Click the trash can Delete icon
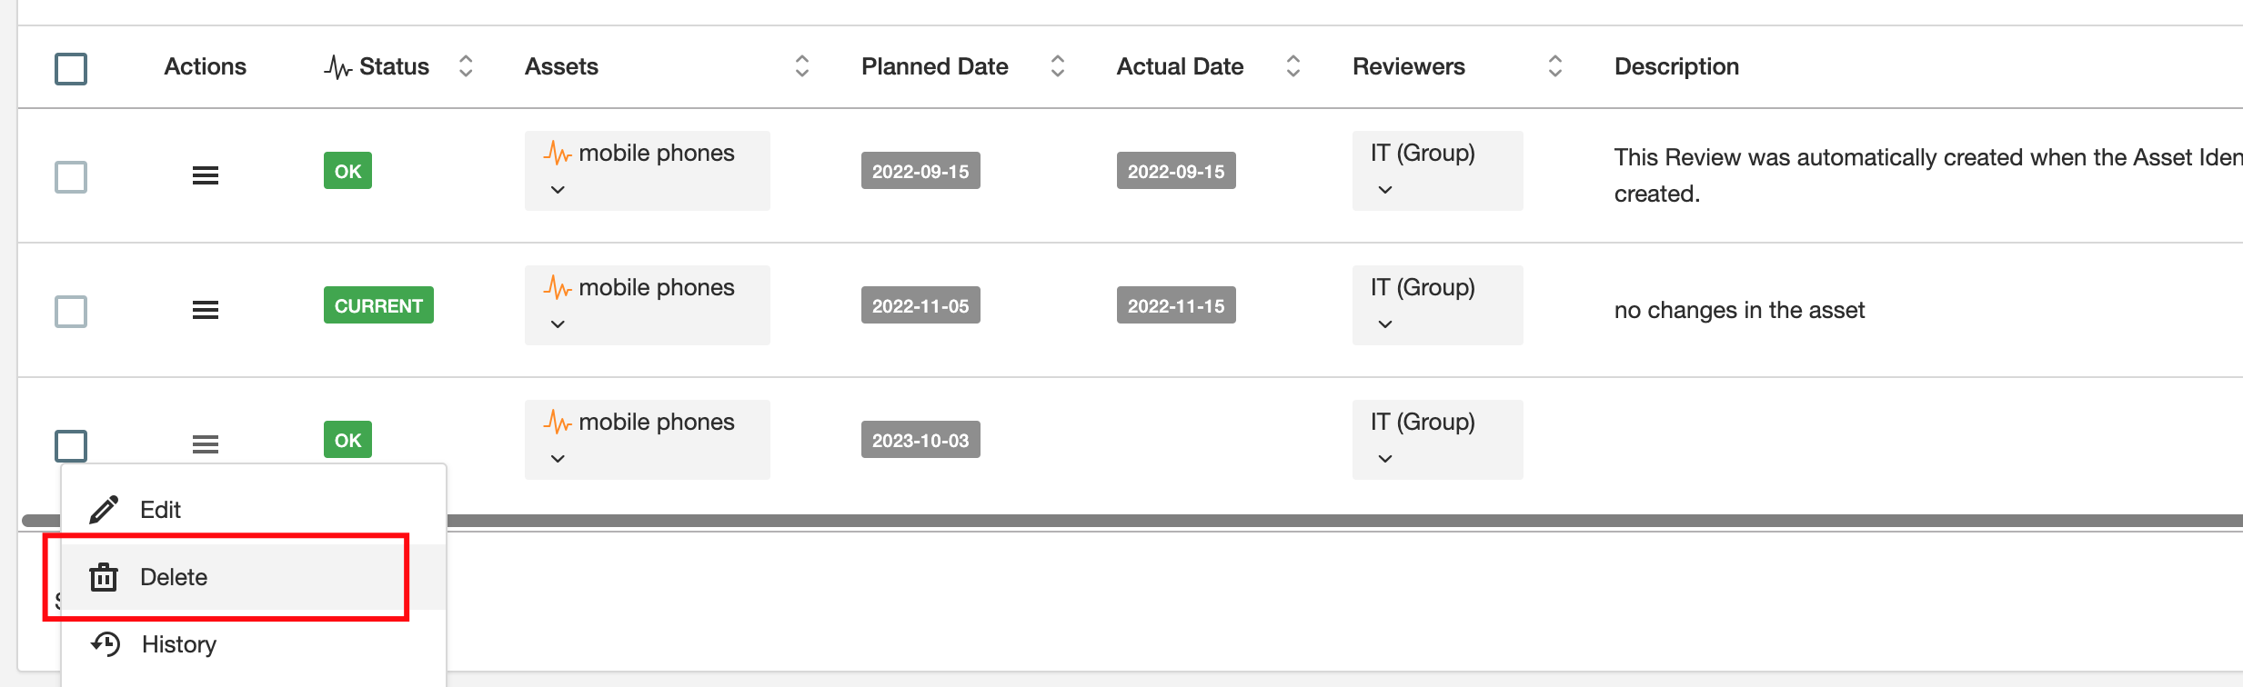The height and width of the screenshot is (687, 2243). click(104, 577)
